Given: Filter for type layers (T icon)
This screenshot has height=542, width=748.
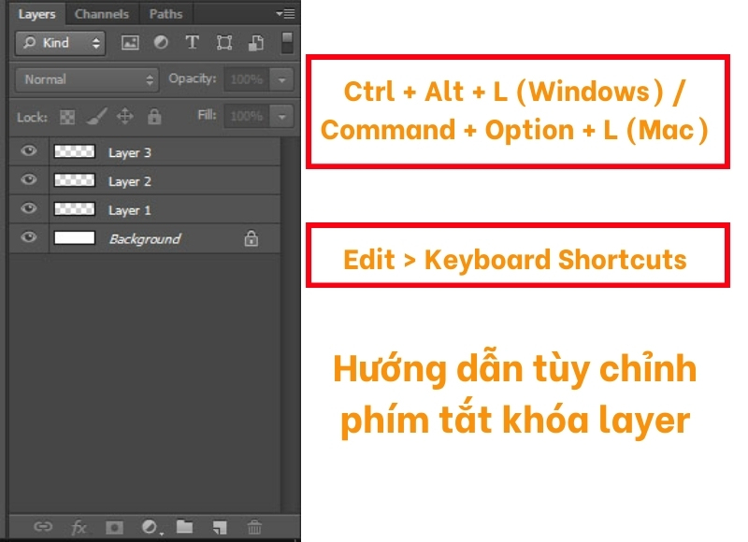Looking at the screenshot, I should click(x=192, y=42).
